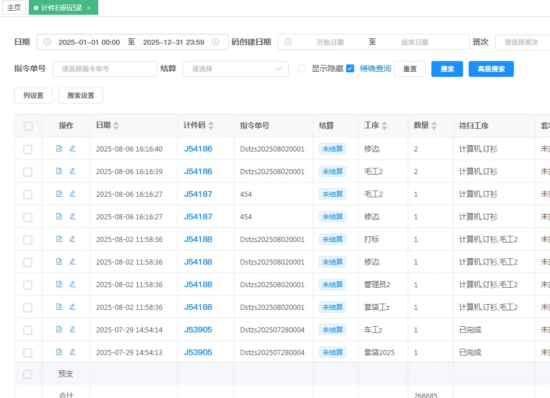Click edit pencil for the 16:16:40 row
This screenshot has height=398, width=550.
(73, 149)
